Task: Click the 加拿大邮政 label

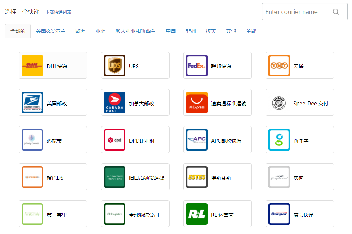Action: click(142, 104)
